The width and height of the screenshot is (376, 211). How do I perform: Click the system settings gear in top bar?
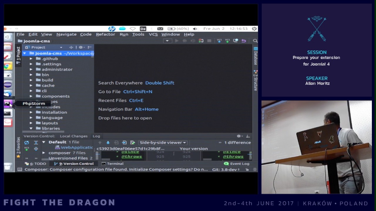[x=254, y=29]
